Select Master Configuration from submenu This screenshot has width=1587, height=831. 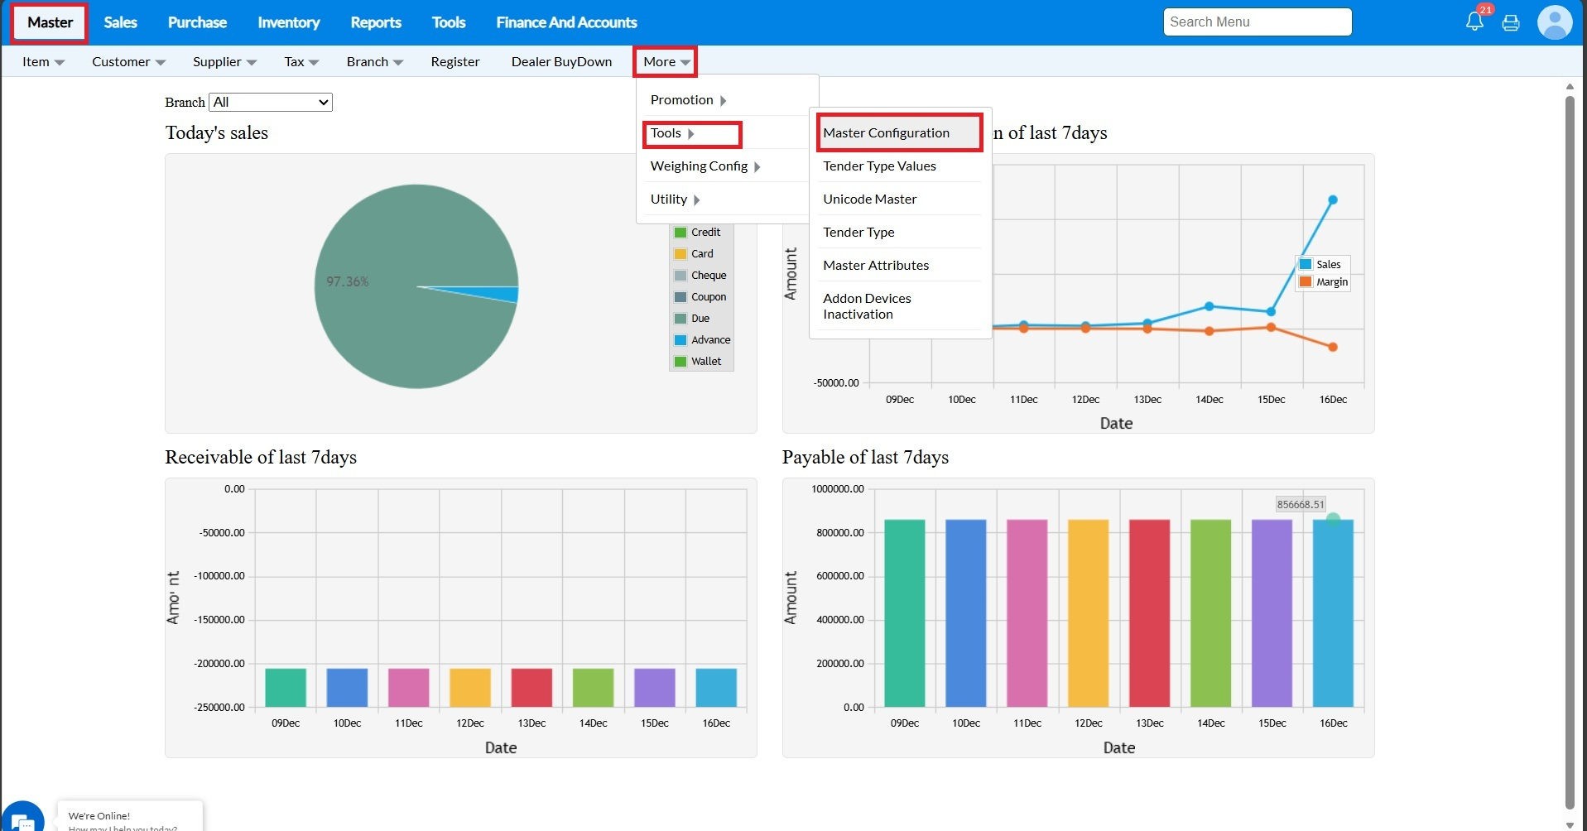(886, 133)
